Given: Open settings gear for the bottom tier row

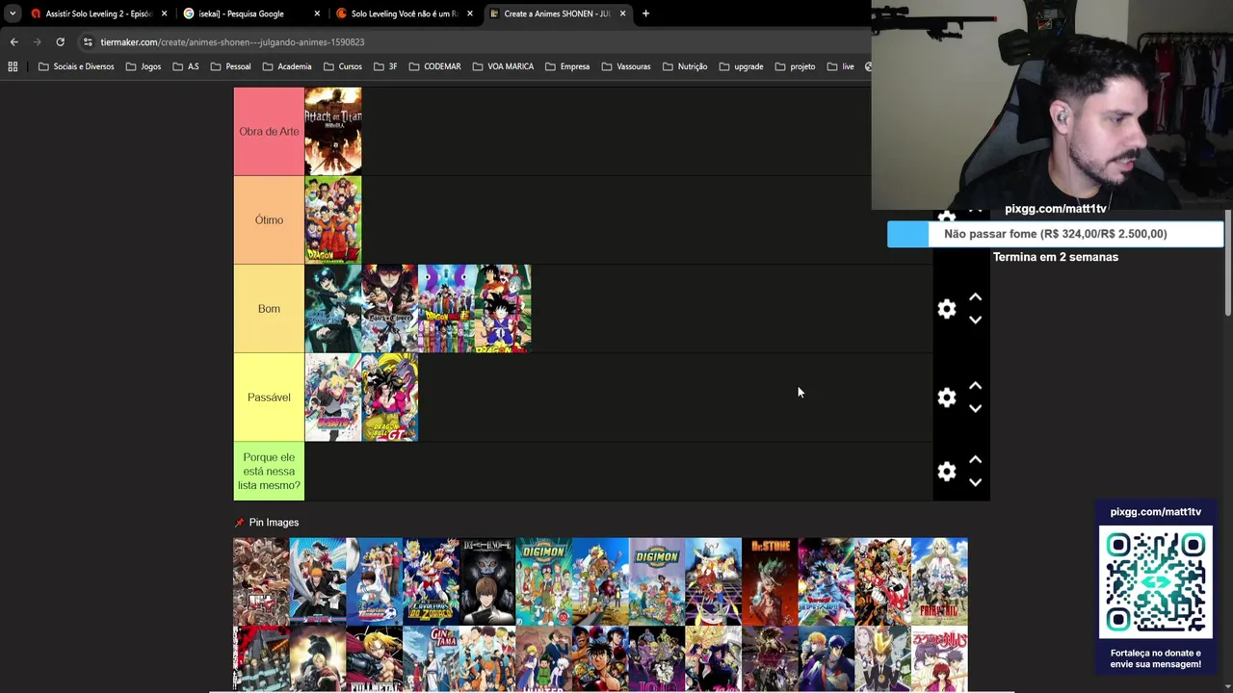Looking at the screenshot, I should [947, 471].
